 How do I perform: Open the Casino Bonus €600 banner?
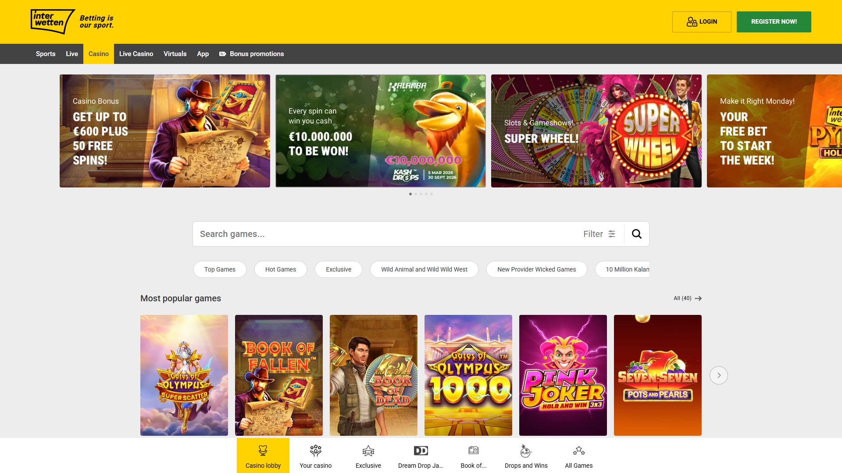click(x=165, y=131)
